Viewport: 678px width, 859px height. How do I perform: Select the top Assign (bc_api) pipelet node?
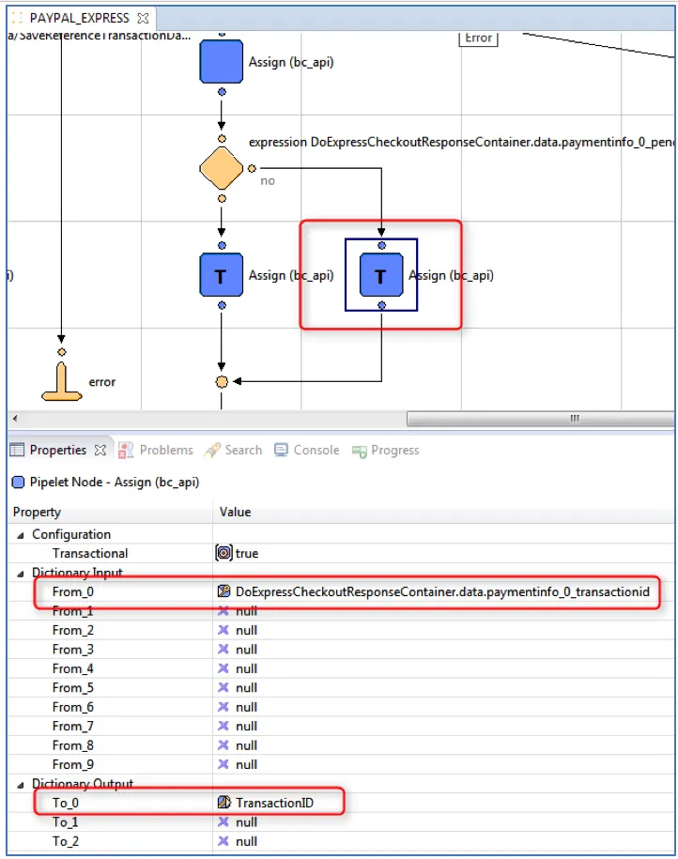click(221, 61)
